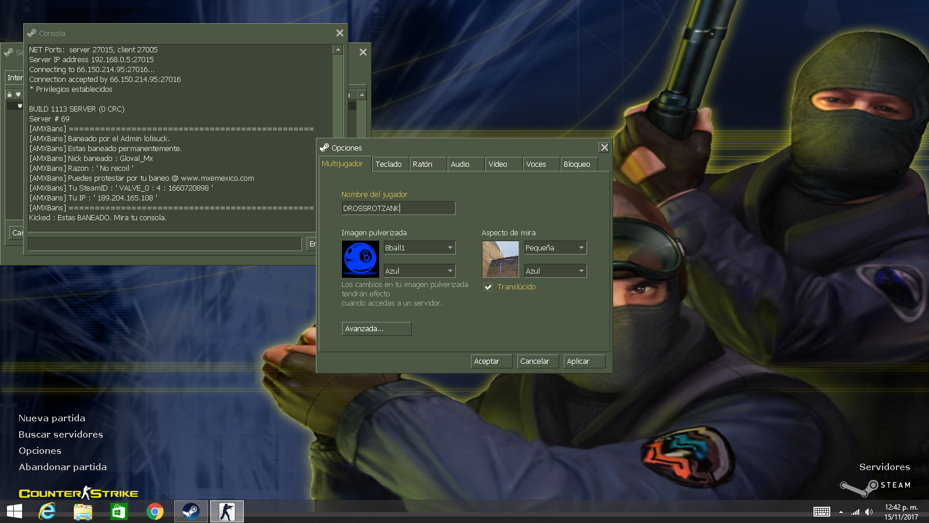Click the Cancelar button
Screen dimensions: 929x523
[x=538, y=361]
